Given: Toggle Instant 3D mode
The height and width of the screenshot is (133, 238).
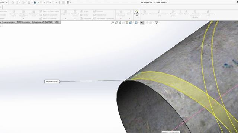Looking at the screenshot, I should (x=136, y=13).
